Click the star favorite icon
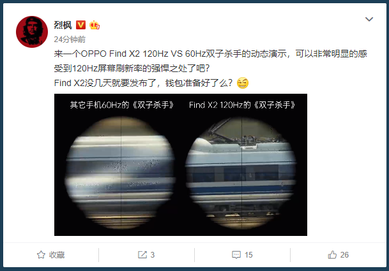 point(41,254)
